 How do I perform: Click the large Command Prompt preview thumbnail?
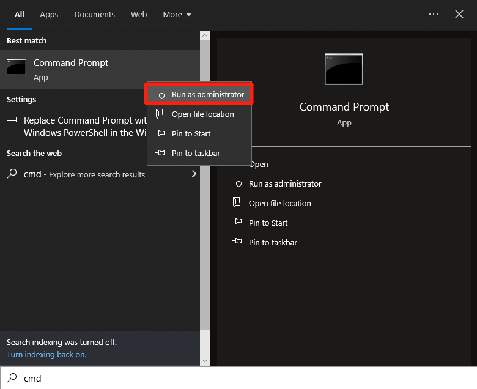click(344, 69)
